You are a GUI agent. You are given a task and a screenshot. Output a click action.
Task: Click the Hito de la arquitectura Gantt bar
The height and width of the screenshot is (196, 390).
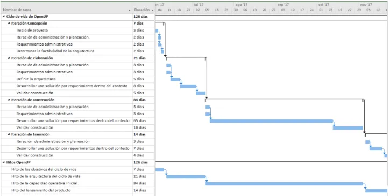click(x=186, y=177)
